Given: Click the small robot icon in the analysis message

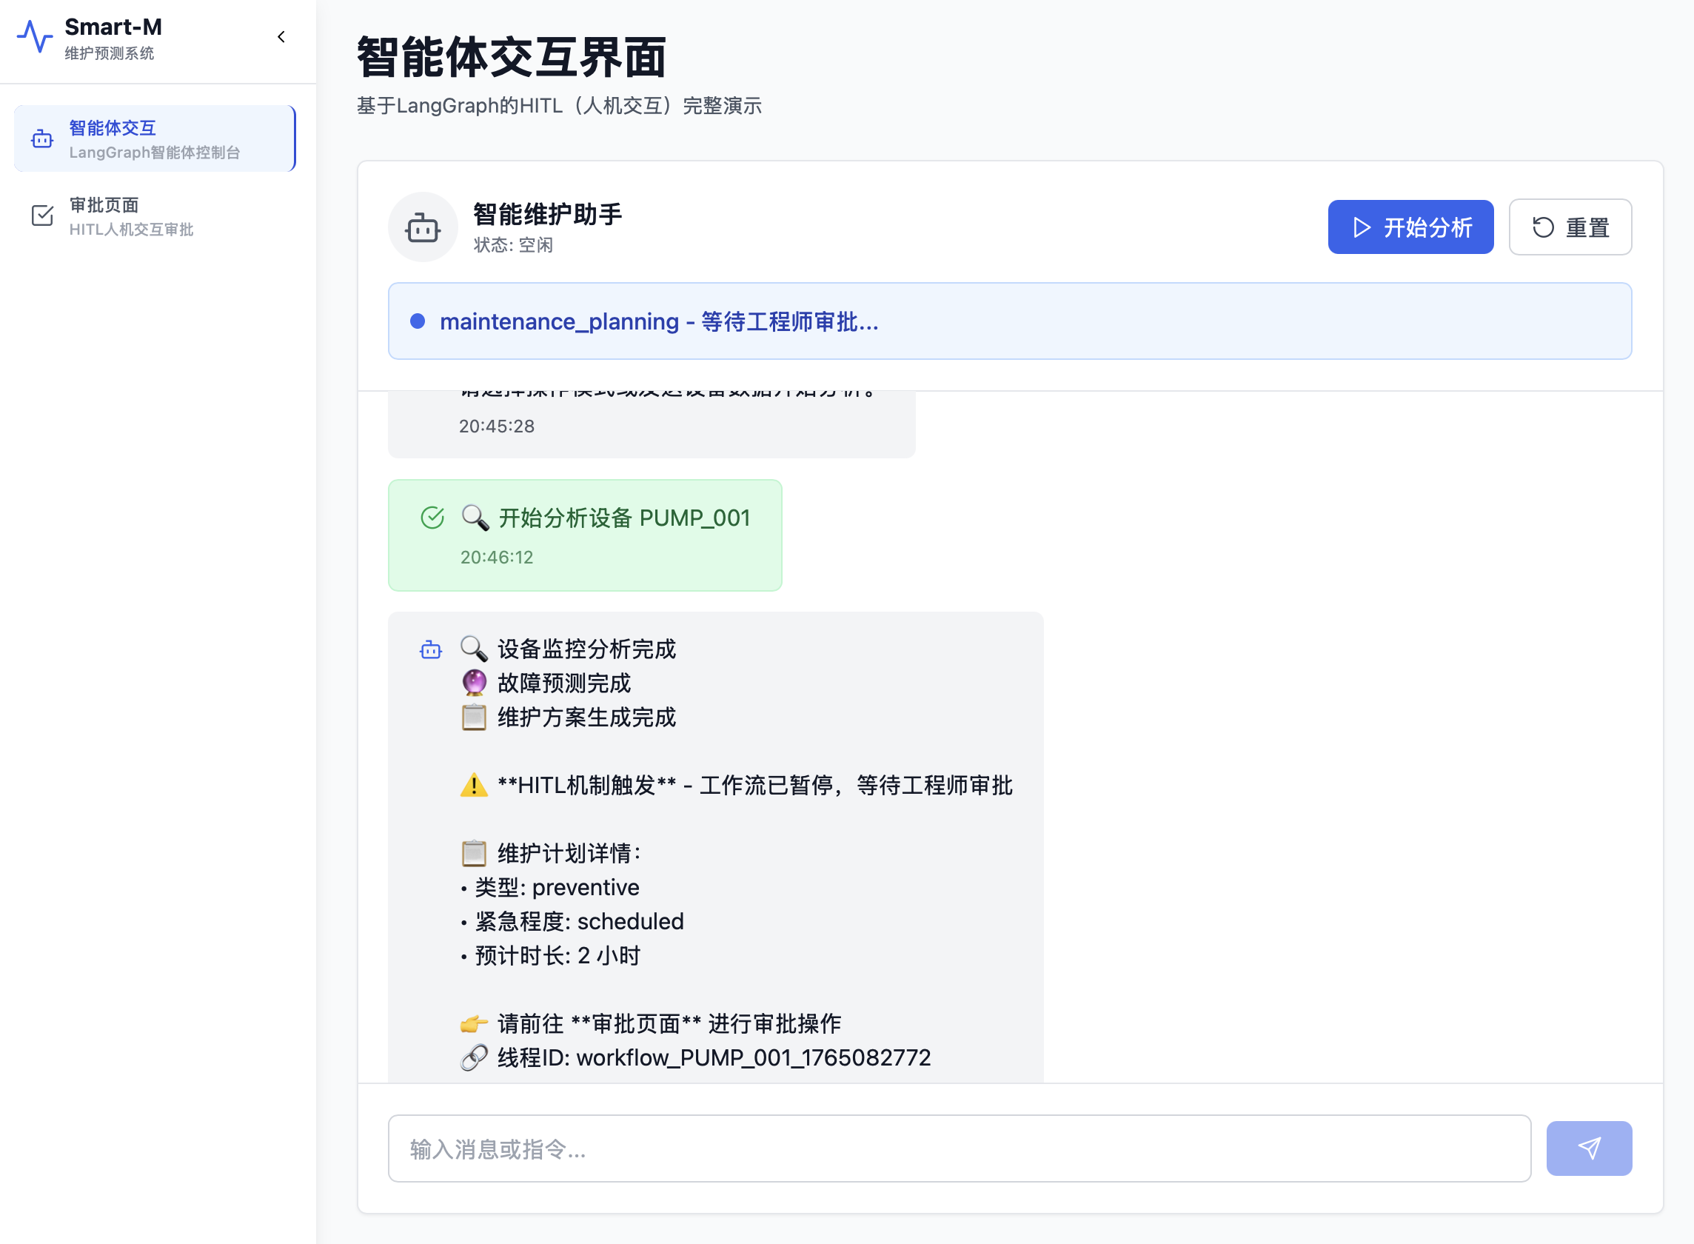Looking at the screenshot, I should point(431,650).
